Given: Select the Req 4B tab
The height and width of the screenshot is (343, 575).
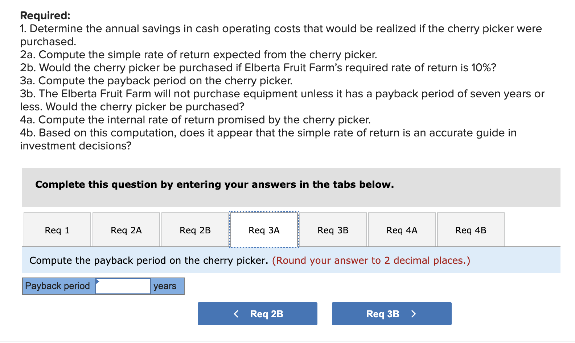Looking at the screenshot, I should [471, 230].
